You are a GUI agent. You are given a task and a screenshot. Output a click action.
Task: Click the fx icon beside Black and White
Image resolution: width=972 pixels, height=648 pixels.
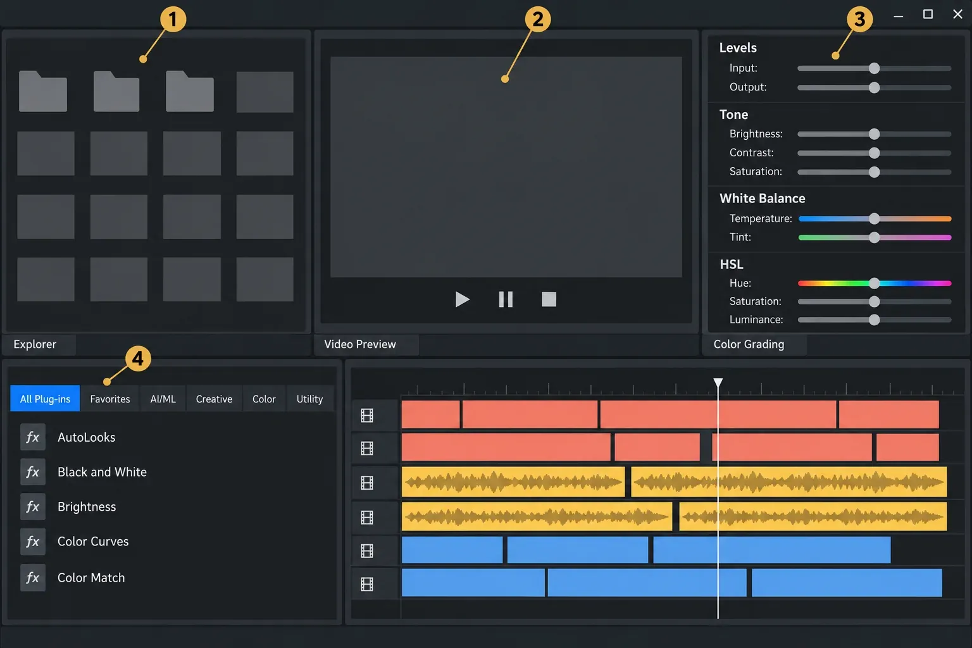pyautogui.click(x=33, y=472)
